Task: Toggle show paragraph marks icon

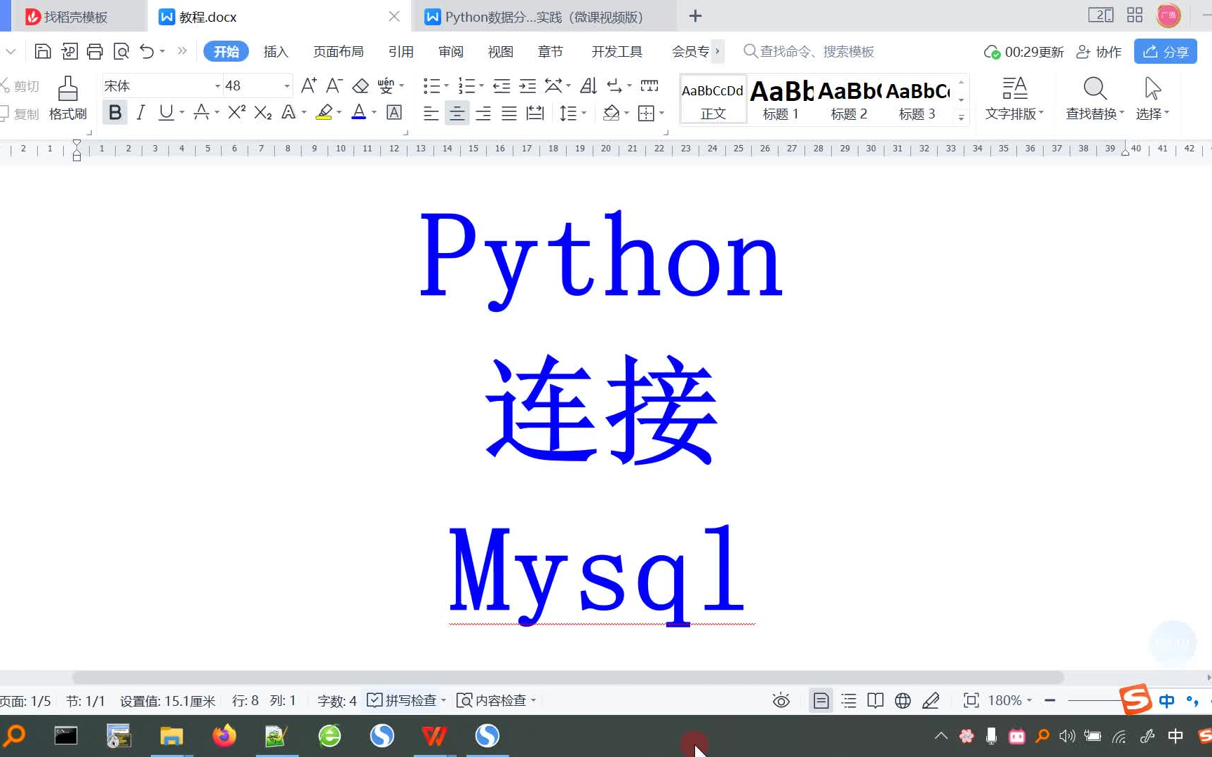Action: (614, 86)
